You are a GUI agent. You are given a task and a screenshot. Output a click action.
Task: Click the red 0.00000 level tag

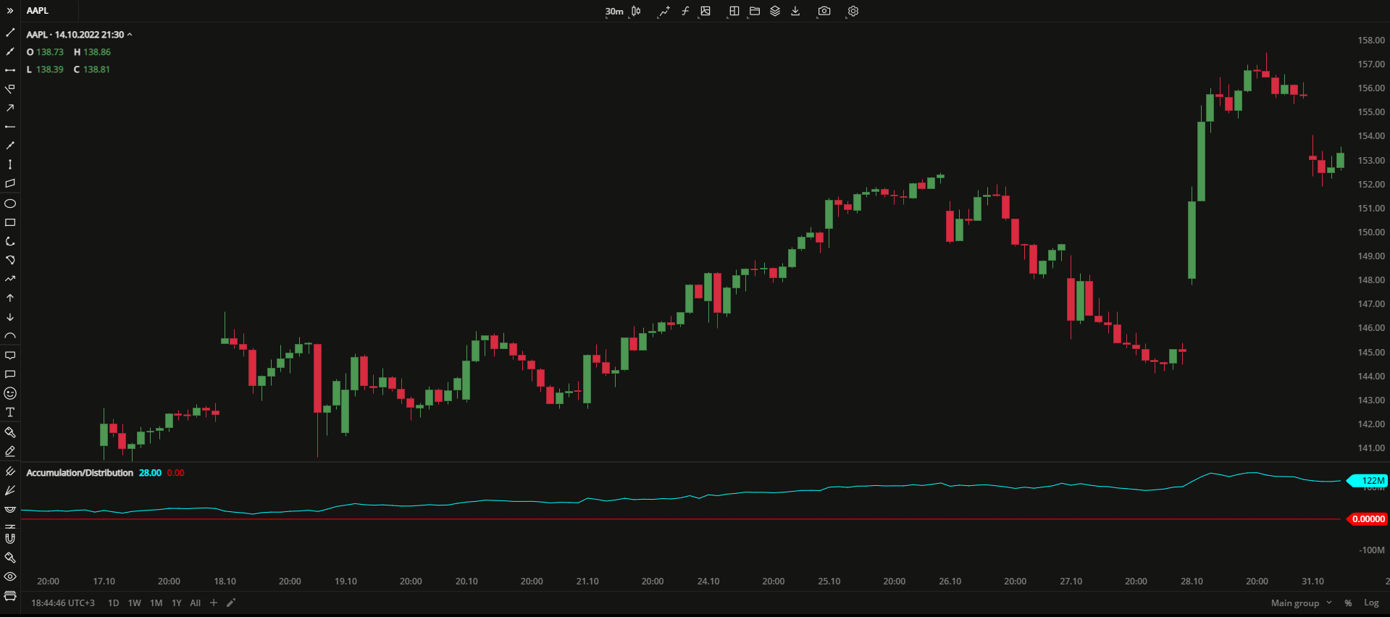pos(1368,519)
